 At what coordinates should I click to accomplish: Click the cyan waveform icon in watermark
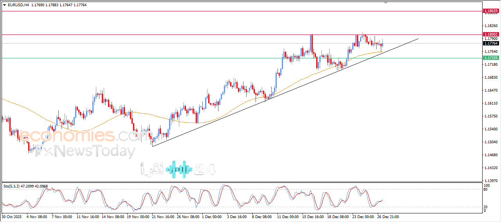click(179, 169)
